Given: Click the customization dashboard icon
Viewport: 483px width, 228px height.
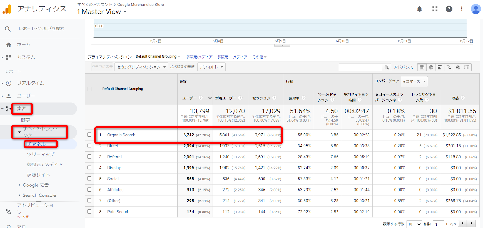Looking at the screenshot, I should [x=8, y=57].
